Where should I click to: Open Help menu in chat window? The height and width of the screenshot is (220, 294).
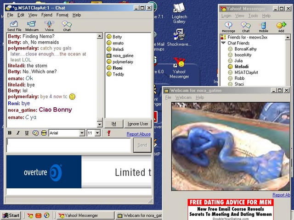[x=77, y=15]
